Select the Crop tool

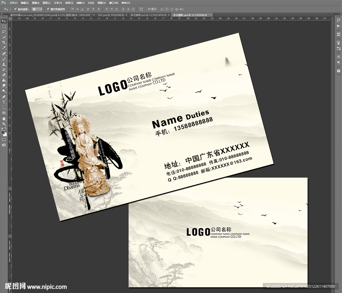[x=4, y=42]
